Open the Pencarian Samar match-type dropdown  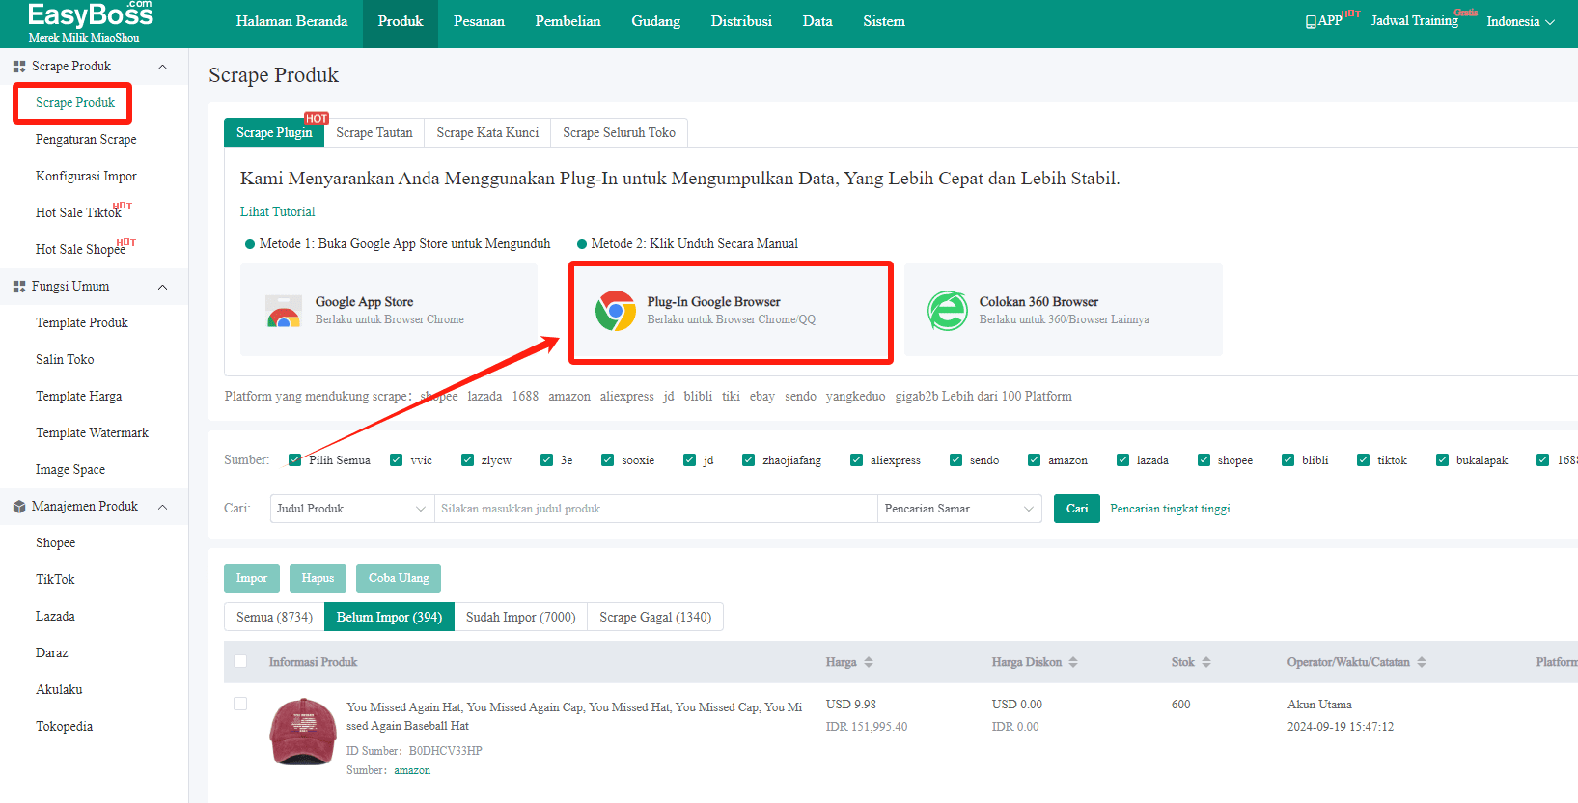coord(959,509)
